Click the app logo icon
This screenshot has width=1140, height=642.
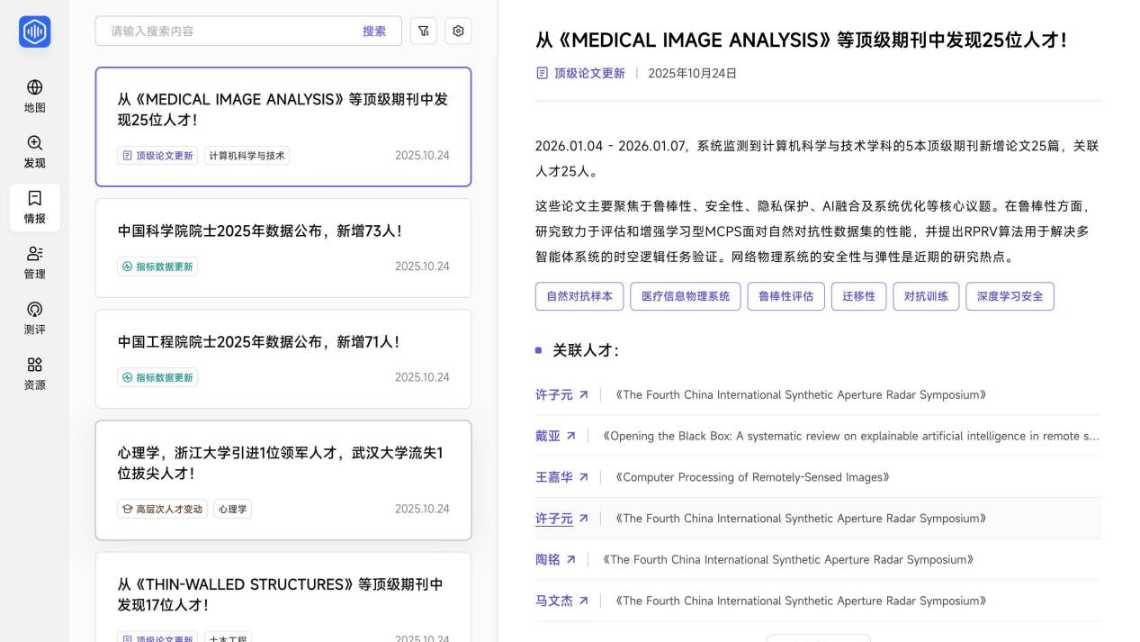tap(34, 32)
